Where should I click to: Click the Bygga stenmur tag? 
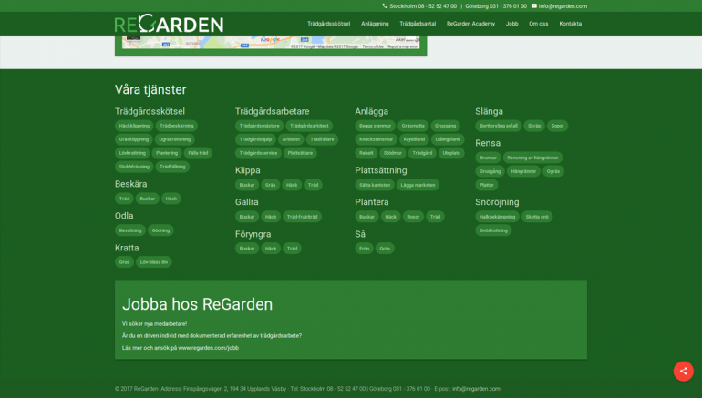click(x=376, y=126)
